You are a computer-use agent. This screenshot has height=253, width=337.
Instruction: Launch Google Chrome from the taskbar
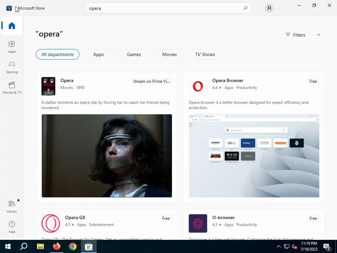coord(73,246)
